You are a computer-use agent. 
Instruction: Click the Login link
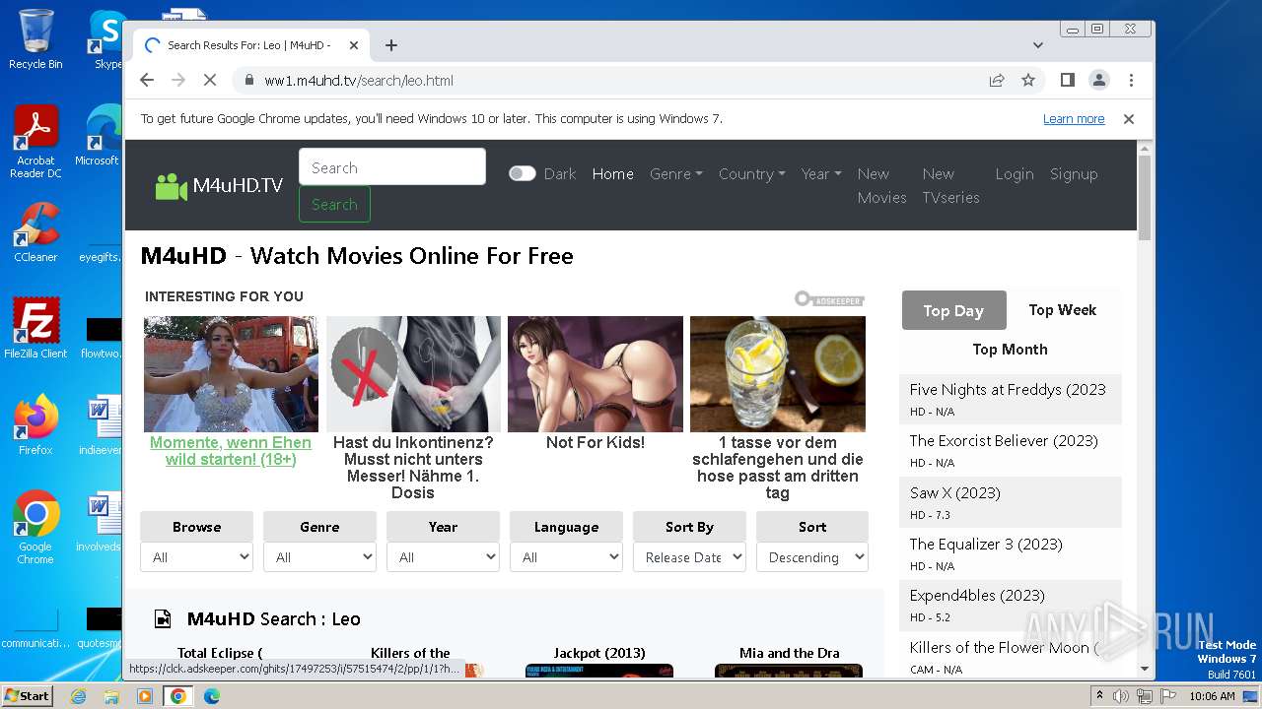tap(1015, 173)
